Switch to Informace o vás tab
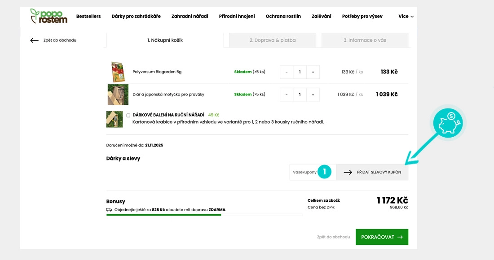Screen dimensions: 494x260 pos(365,40)
